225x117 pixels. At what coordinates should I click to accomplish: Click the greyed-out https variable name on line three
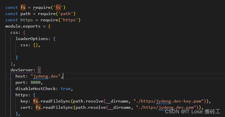[x=27, y=20]
